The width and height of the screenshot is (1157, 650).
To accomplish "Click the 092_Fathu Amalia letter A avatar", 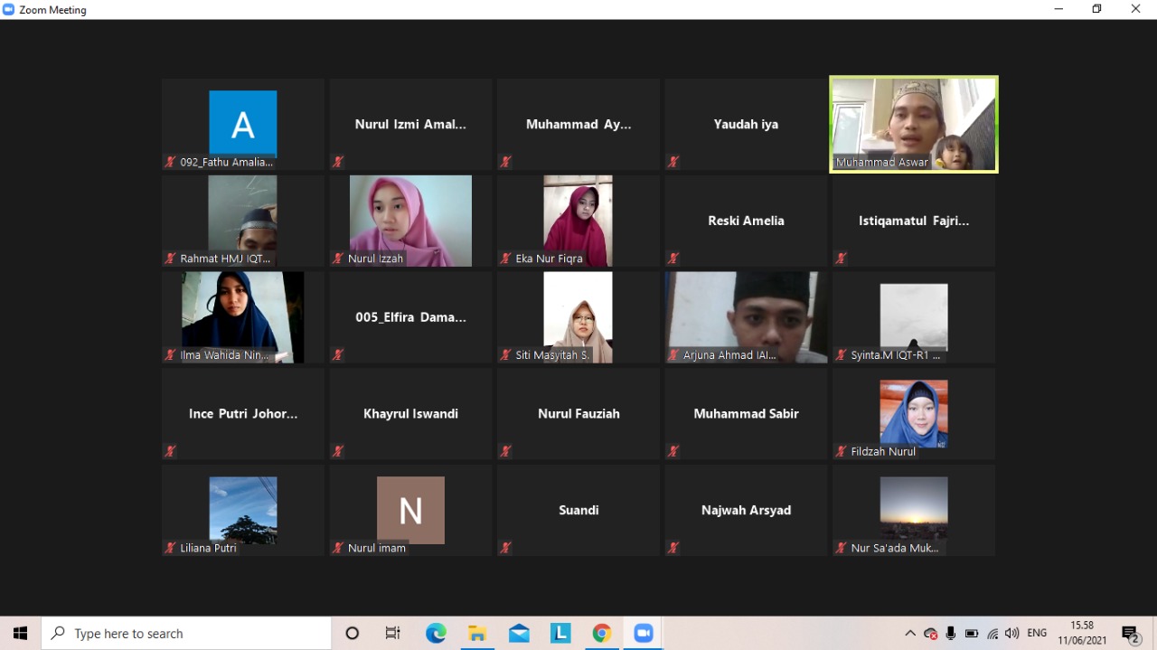I will click(x=242, y=124).
